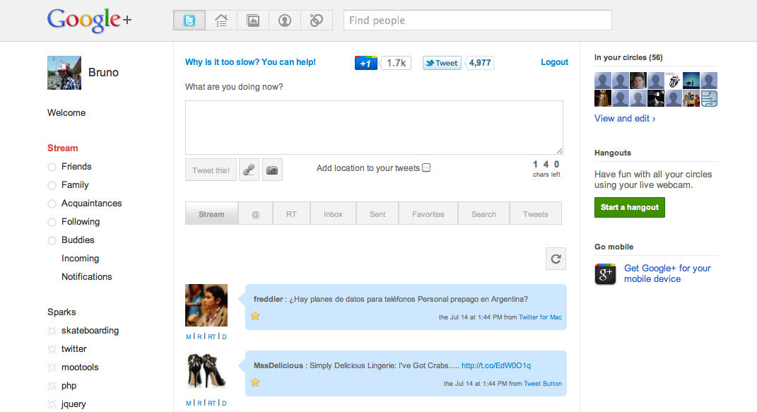Click the Find people search field
The width and height of the screenshot is (757, 412).
pyautogui.click(x=478, y=20)
